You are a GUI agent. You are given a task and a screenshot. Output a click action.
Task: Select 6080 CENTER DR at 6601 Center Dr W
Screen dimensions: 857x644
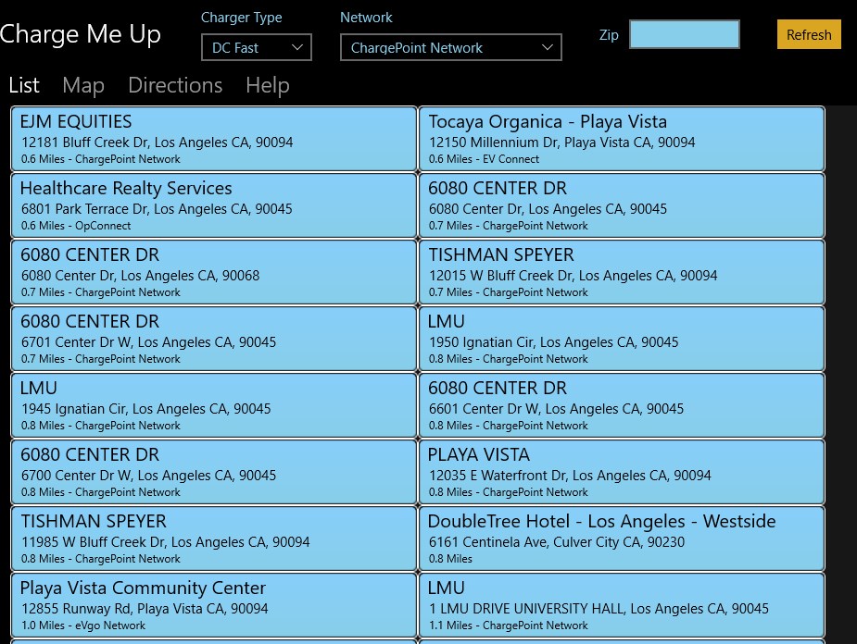[622, 405]
